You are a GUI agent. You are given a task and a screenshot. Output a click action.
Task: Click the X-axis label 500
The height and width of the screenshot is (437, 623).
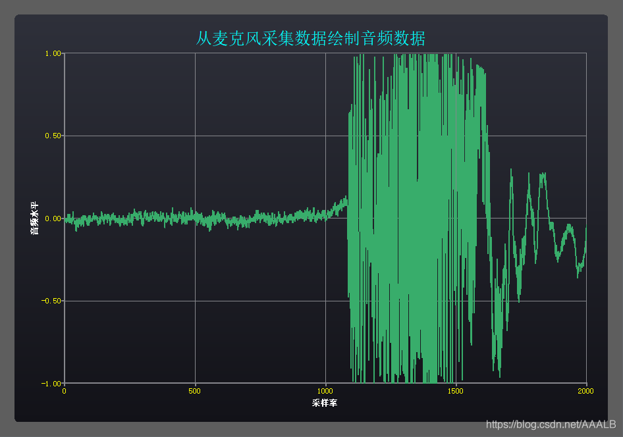coord(195,392)
